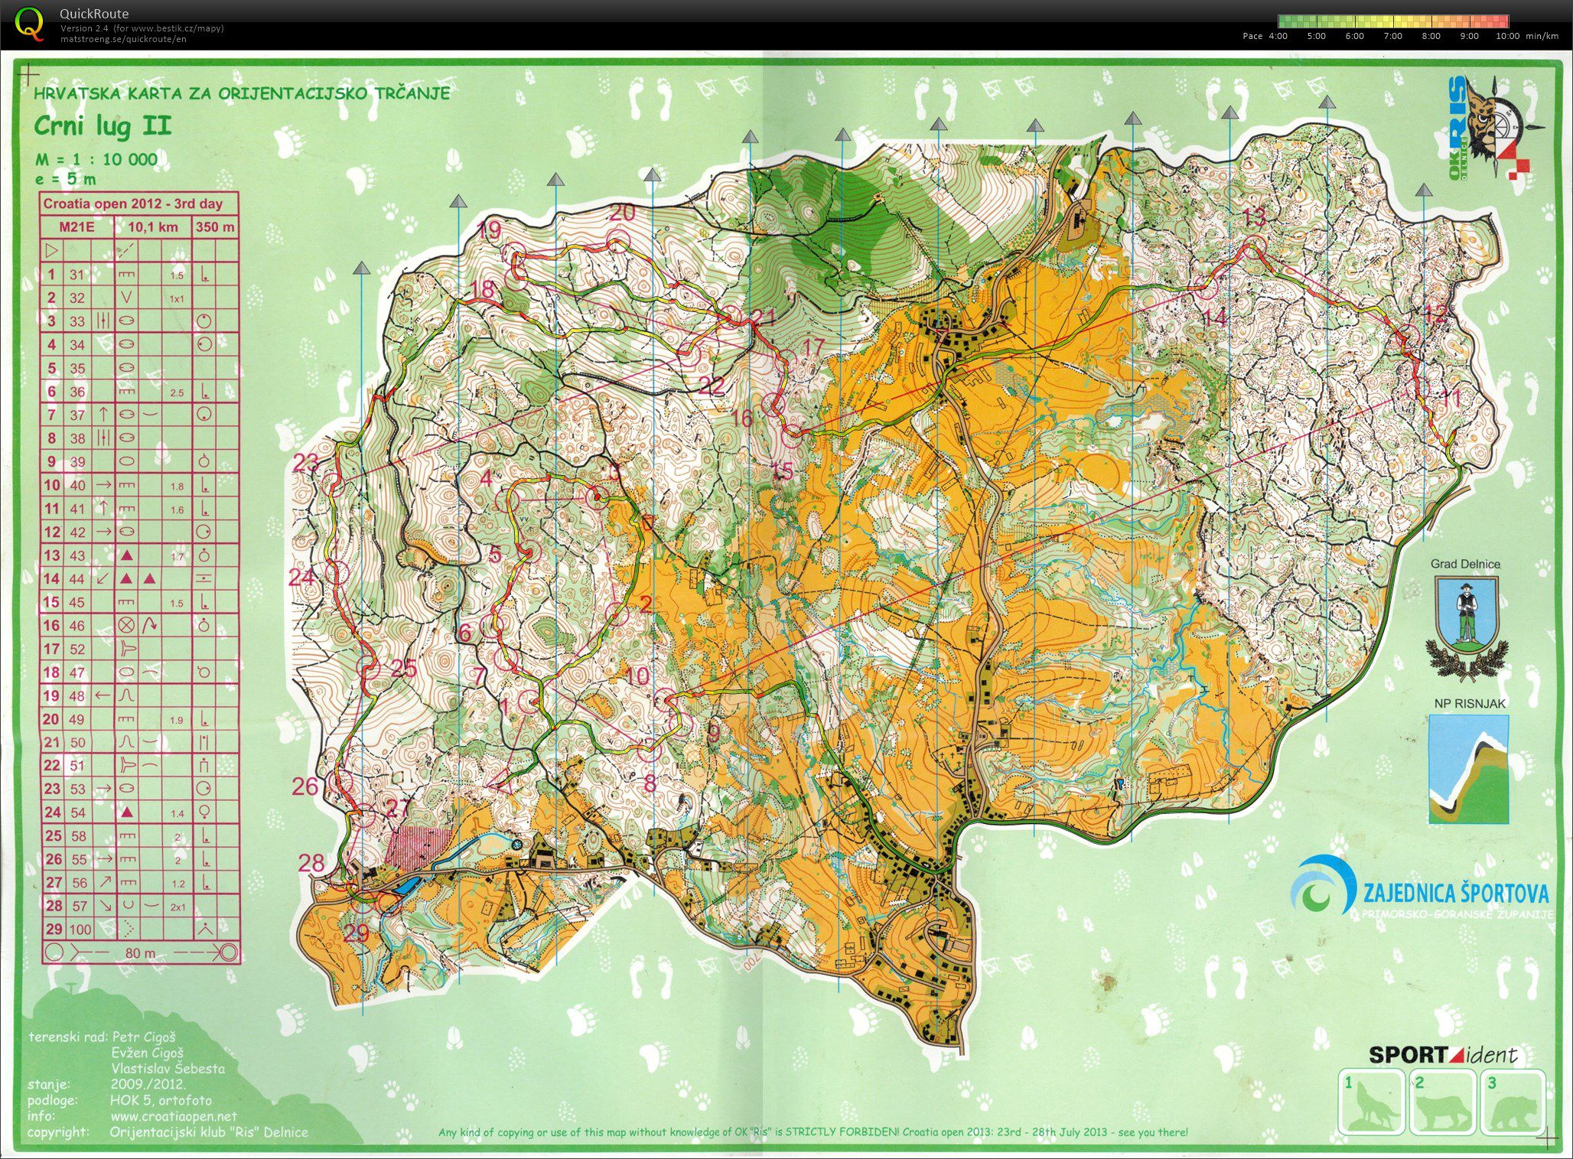
Task: Click the '10:00 min/km' legend value
Action: [1526, 36]
